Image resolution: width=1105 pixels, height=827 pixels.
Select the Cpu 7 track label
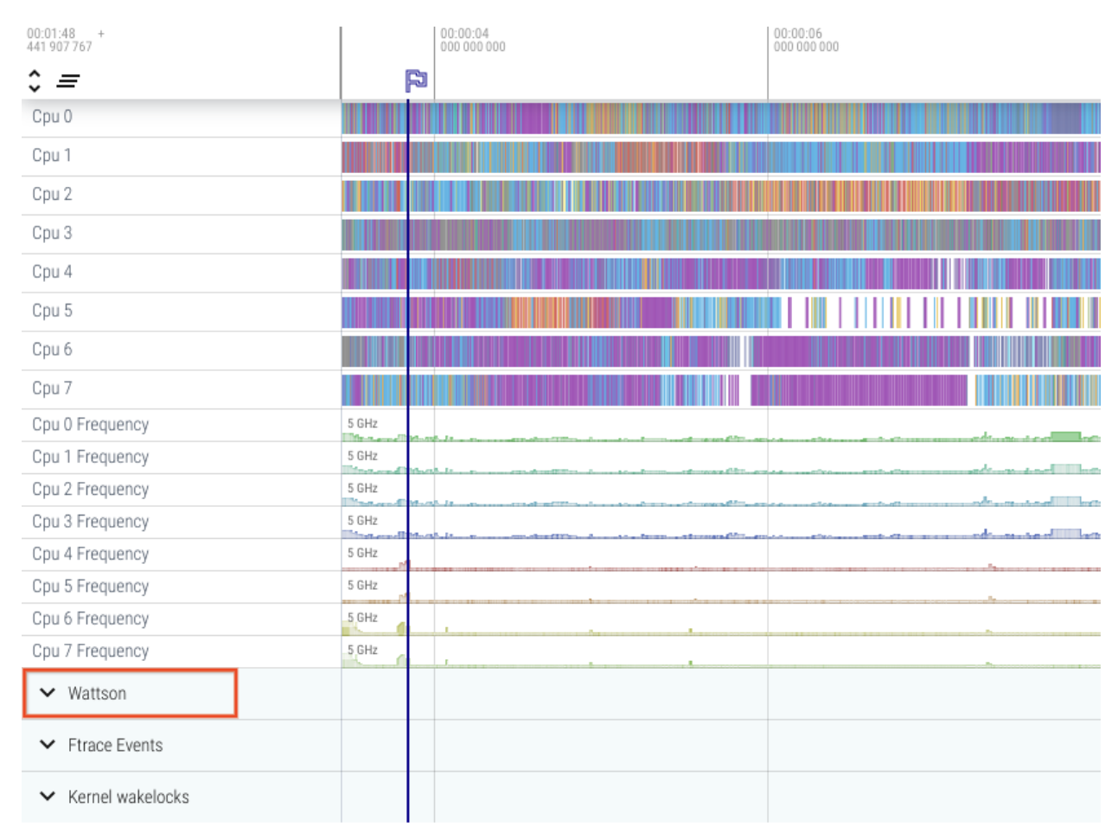pyautogui.click(x=52, y=388)
